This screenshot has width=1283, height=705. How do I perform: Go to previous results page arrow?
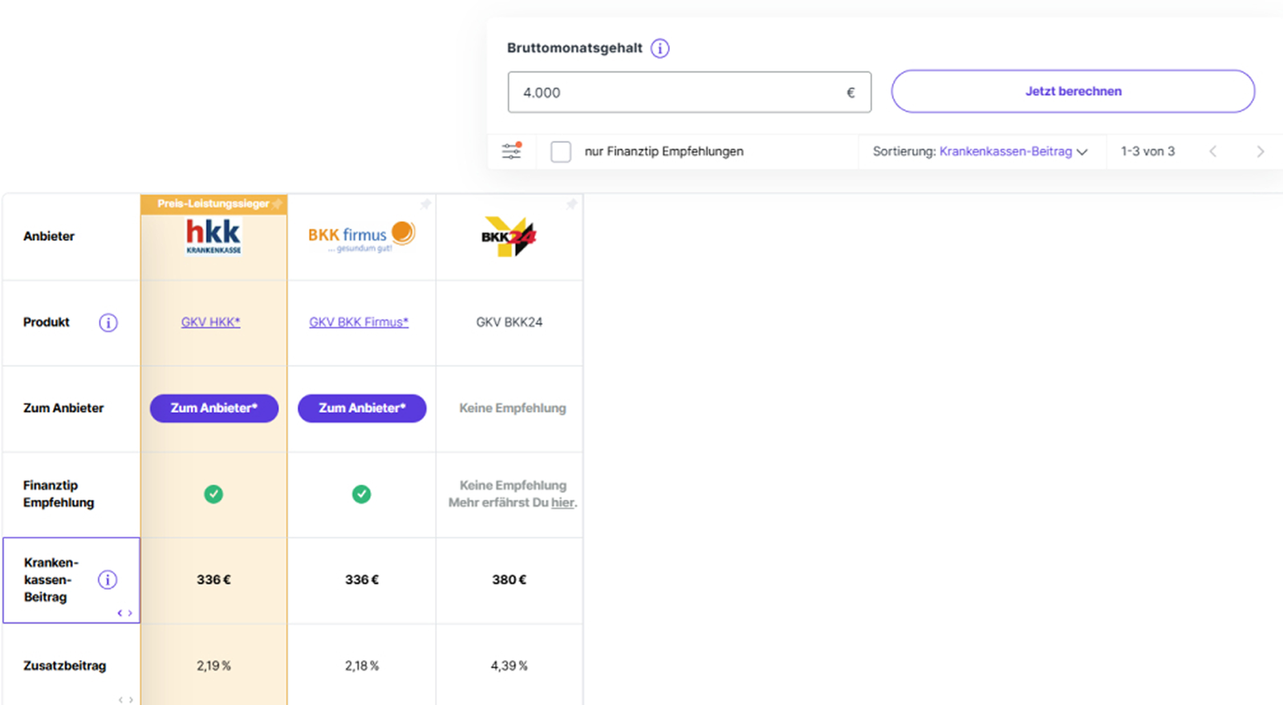coord(1213,152)
